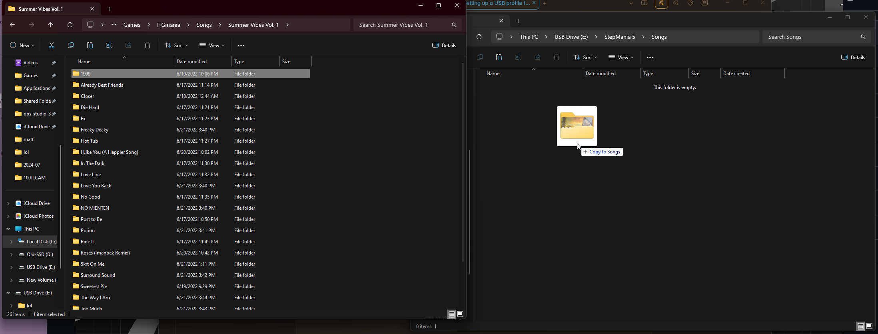Click the Delete trash icon in left window
Screen dimensions: 878x334
[x=148, y=46]
